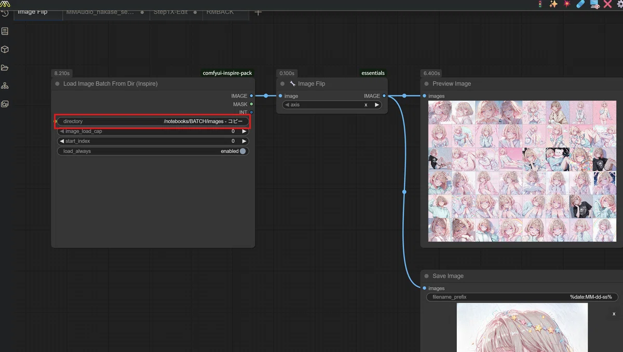The height and width of the screenshot is (352, 623).
Task: Open the queue history sidebar icon
Action: [x=5, y=13]
